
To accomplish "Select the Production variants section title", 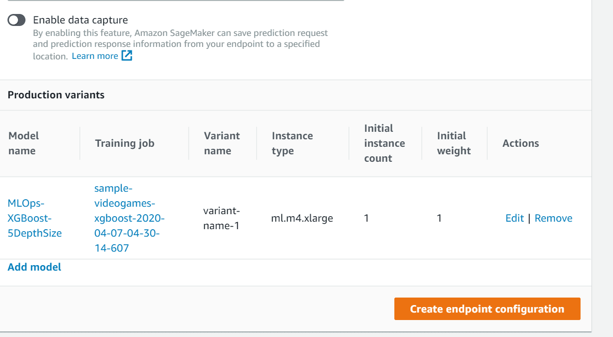I will pyautogui.click(x=56, y=95).
